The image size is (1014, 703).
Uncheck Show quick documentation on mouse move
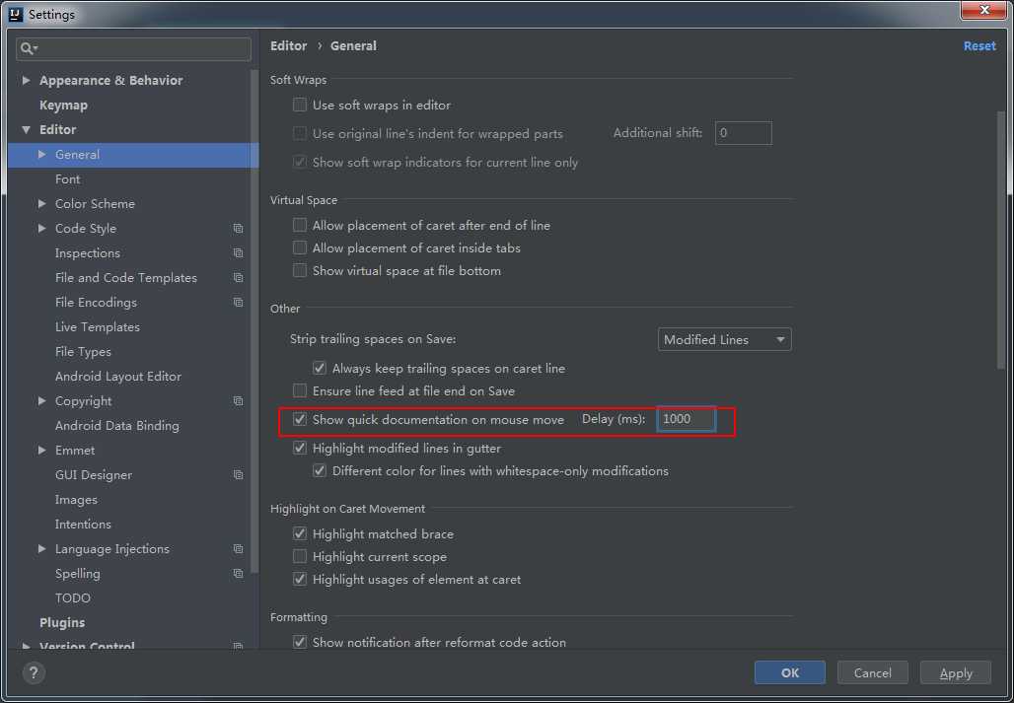tap(300, 420)
